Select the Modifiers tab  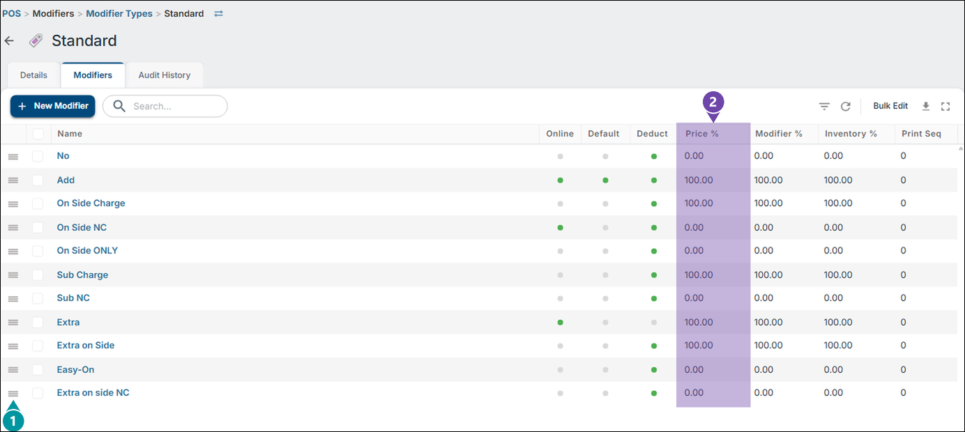coord(93,75)
